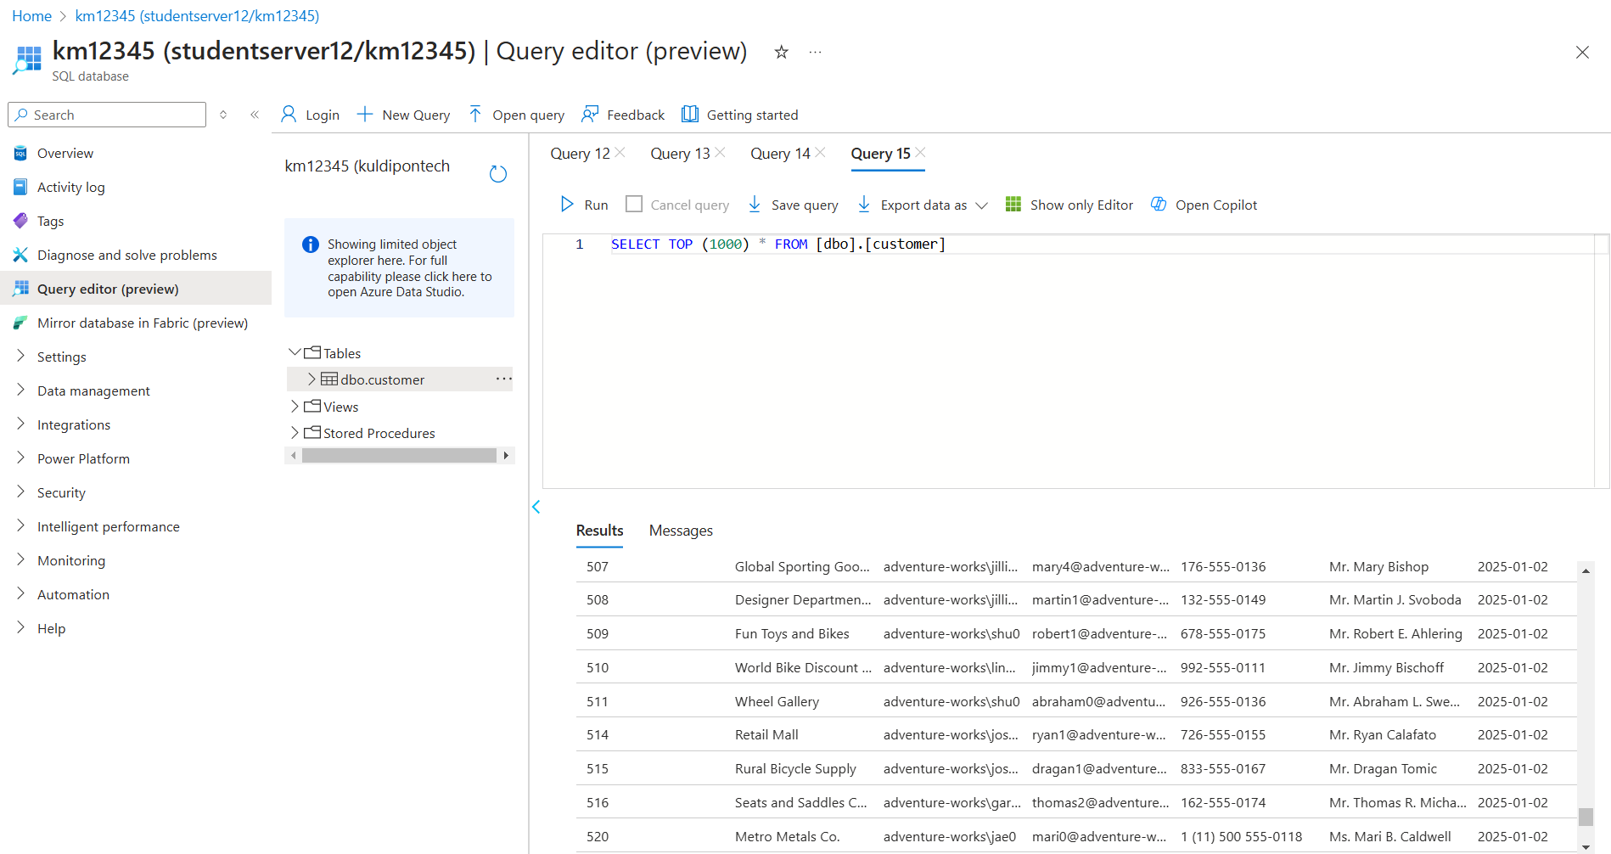Click the Show only Editor grid icon
Viewport: 1611px width, 854px height.
(1013, 205)
